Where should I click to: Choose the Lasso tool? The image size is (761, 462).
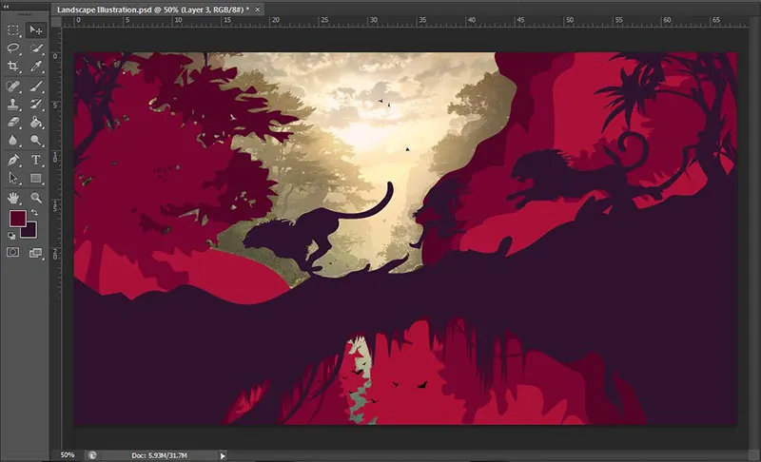13,48
